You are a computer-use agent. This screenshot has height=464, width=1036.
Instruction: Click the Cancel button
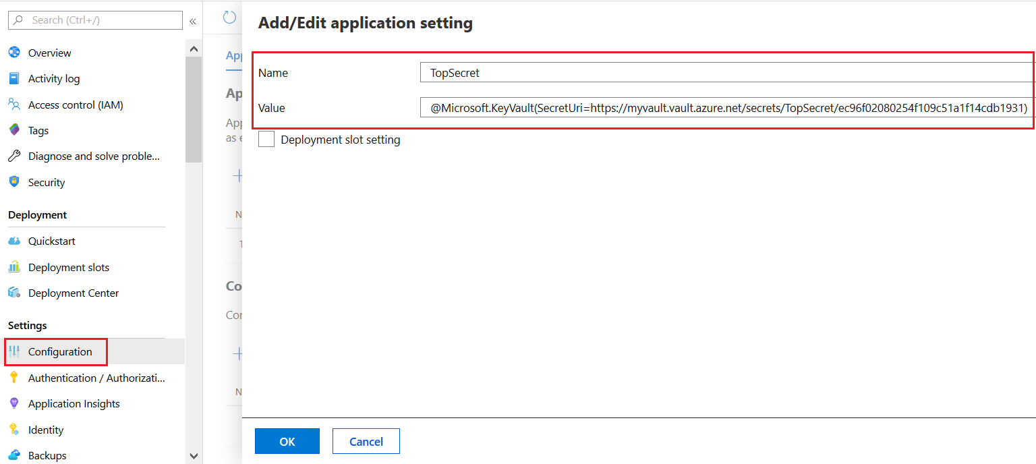pyautogui.click(x=366, y=442)
